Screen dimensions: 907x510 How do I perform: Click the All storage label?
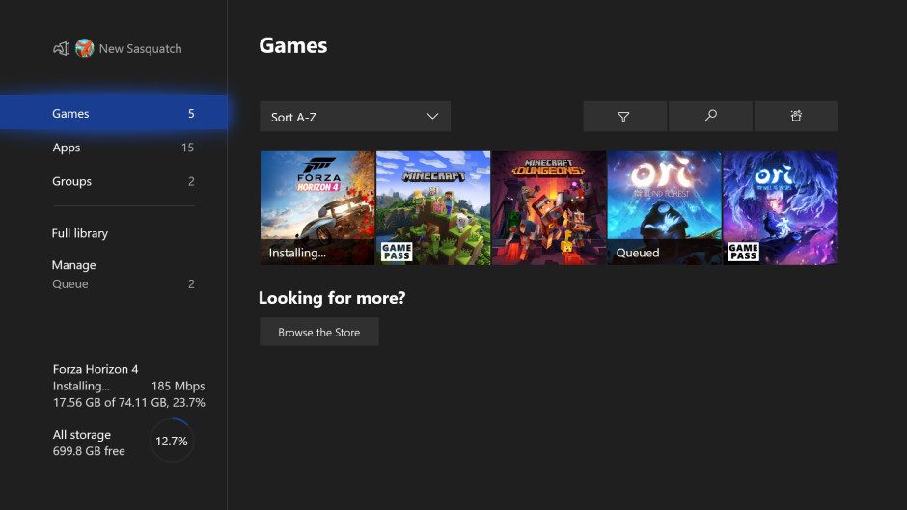(82, 435)
